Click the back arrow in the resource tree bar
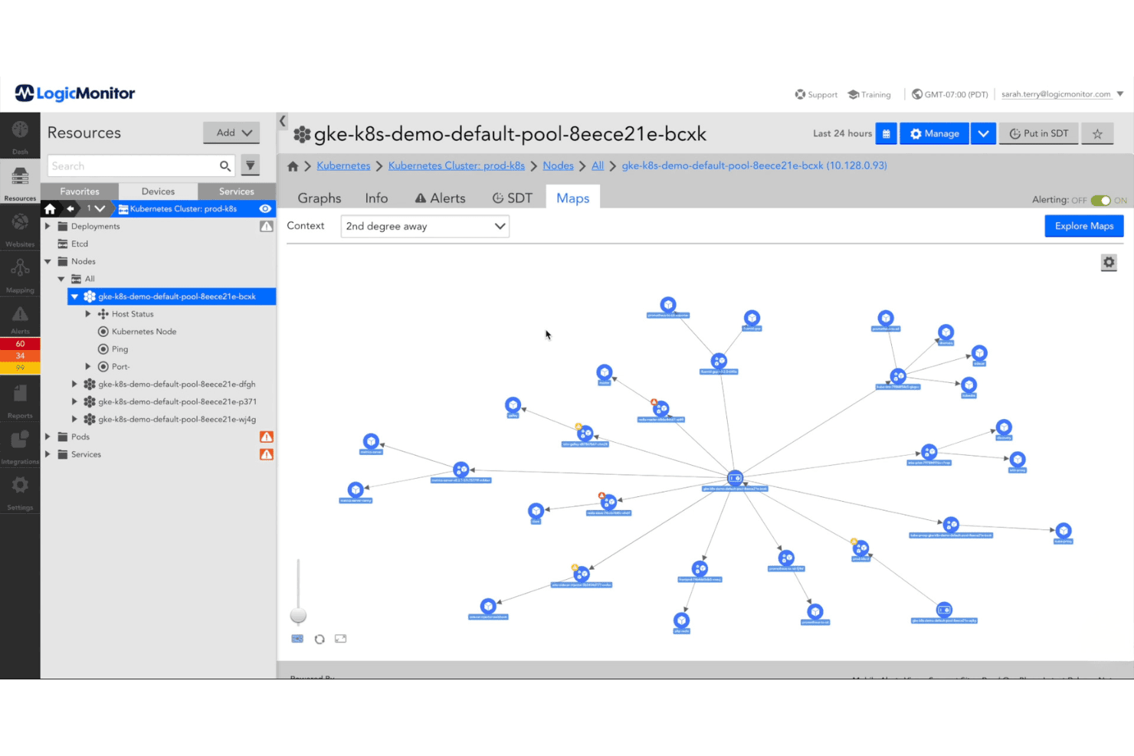The image size is (1134, 756). pyautogui.click(x=70, y=208)
